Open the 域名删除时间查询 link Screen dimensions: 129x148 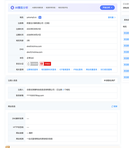49,70
